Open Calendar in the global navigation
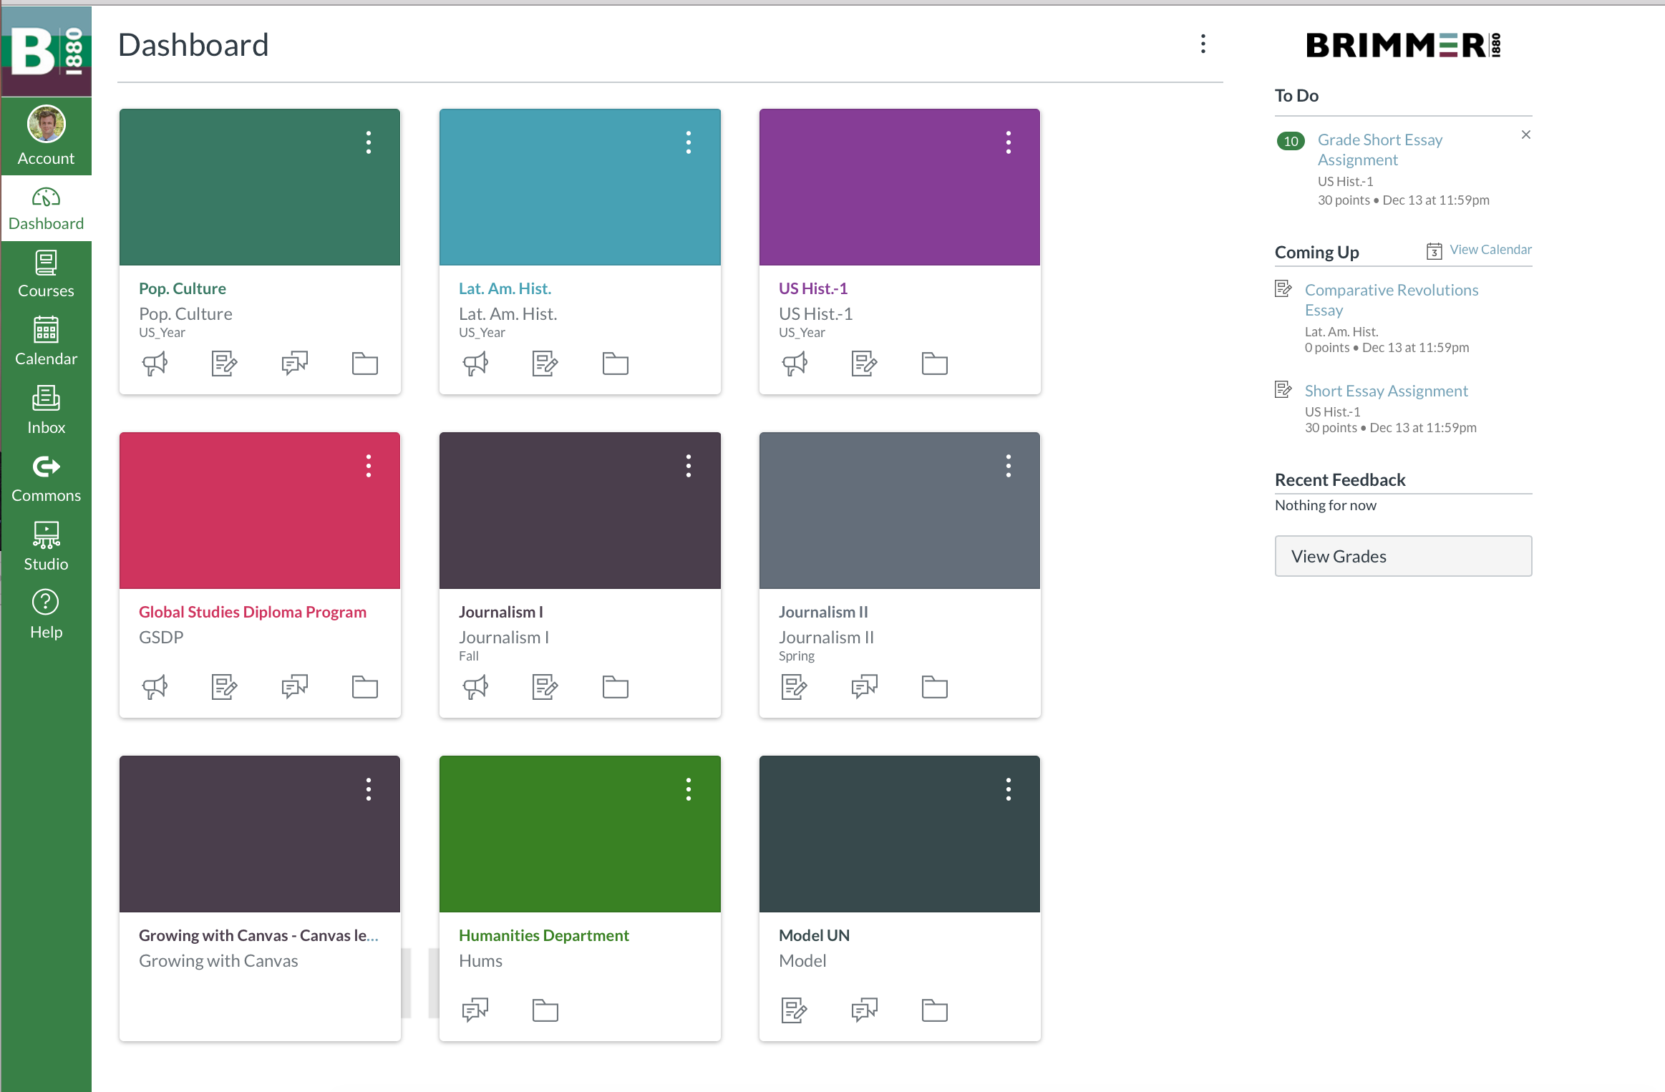 (47, 342)
